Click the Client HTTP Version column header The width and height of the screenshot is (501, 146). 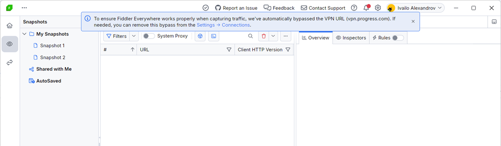[264, 50]
